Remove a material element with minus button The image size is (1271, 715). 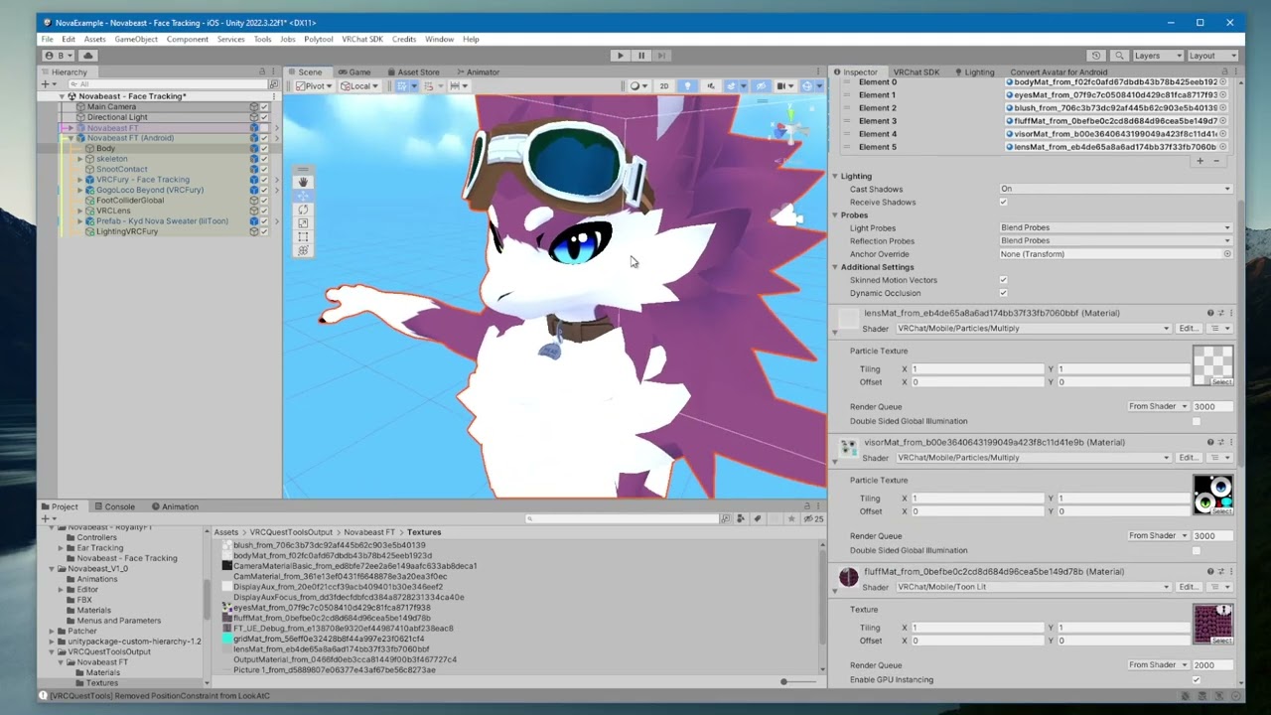coord(1216,161)
